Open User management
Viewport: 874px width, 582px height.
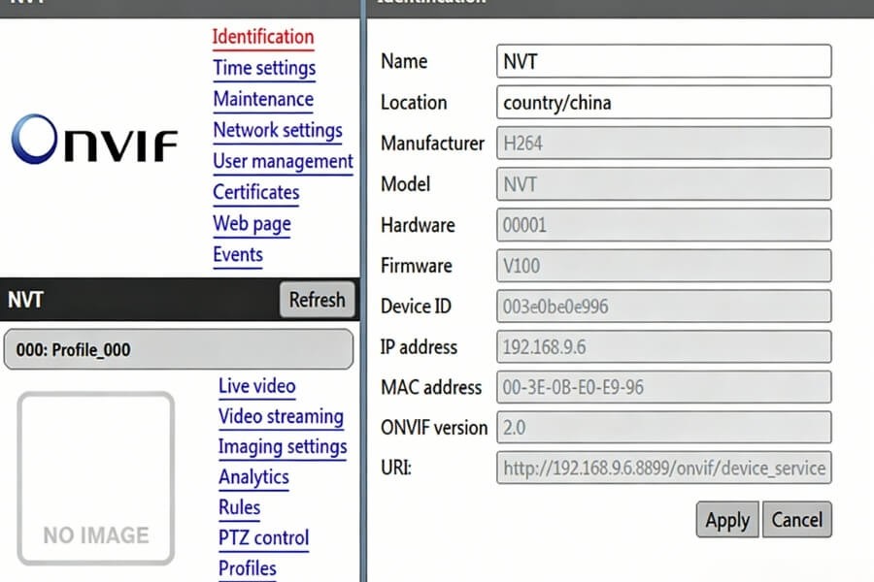coord(283,161)
